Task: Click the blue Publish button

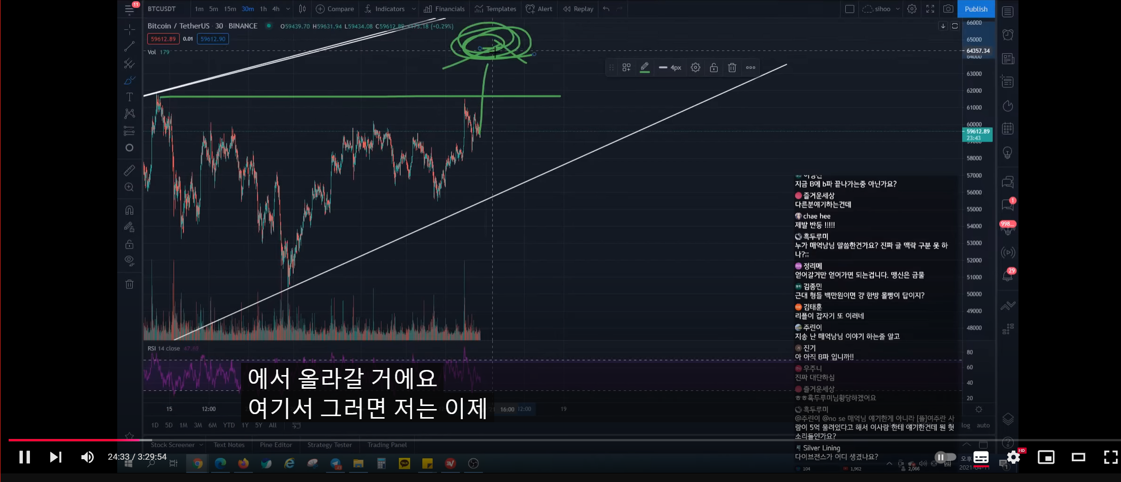Action: [x=975, y=9]
